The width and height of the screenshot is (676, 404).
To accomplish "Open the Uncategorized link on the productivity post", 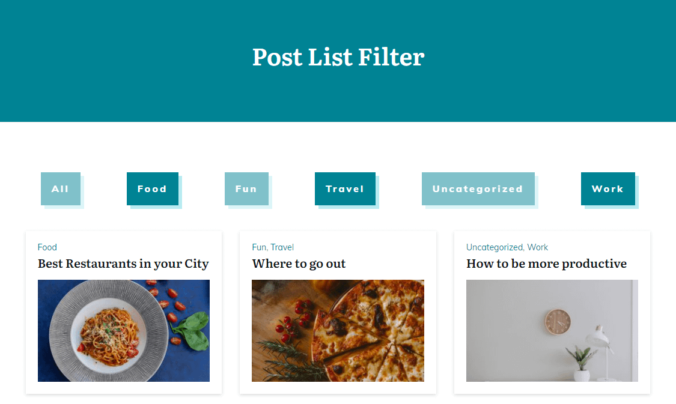I will click(493, 247).
